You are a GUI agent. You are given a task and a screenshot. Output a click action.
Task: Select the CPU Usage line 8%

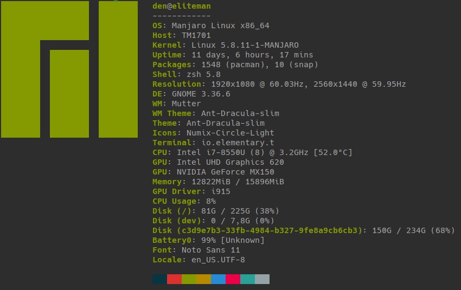(x=184, y=201)
